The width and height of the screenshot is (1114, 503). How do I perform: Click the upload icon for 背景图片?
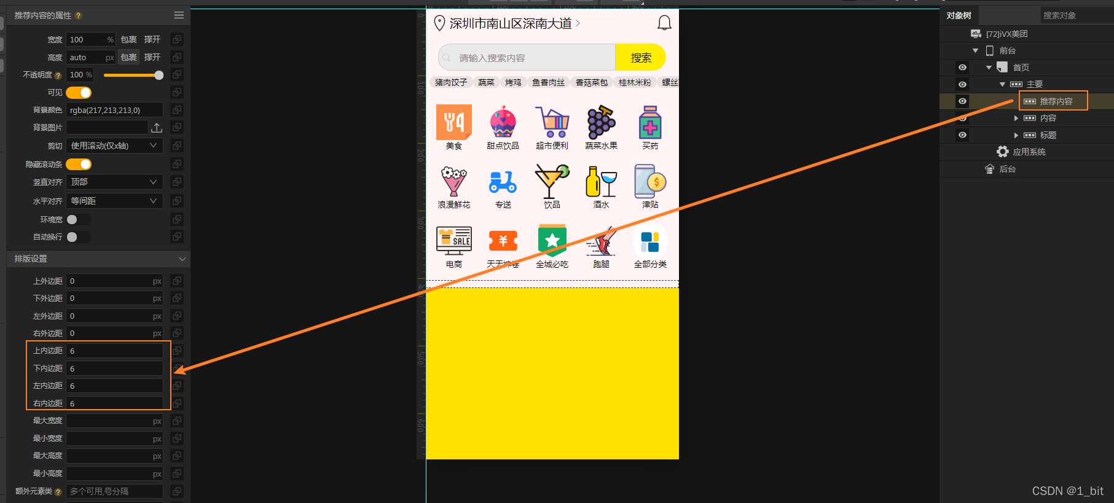click(x=157, y=128)
